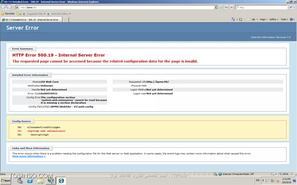Viewport: 297px width, 185px height.
Task: Click the volume speaker tray icon
Action: pyautogui.click(x=278, y=181)
